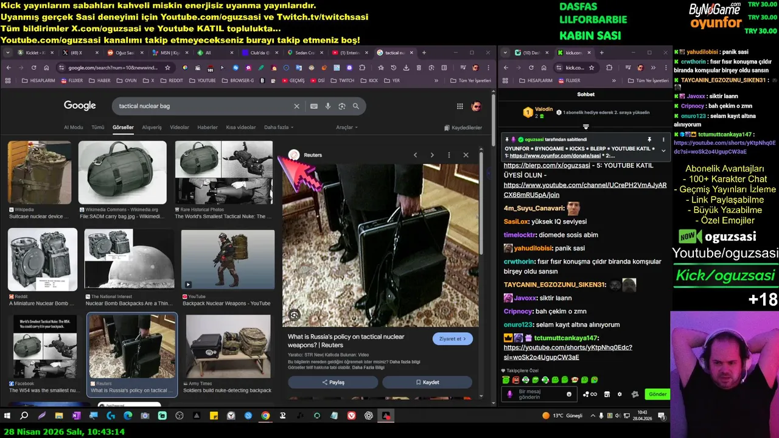Click the 'Kaydet' save button
Image resolution: width=779 pixels, height=438 pixels.
tap(427, 382)
